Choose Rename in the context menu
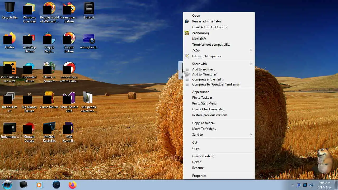The height and width of the screenshot is (190, 338). (219, 168)
